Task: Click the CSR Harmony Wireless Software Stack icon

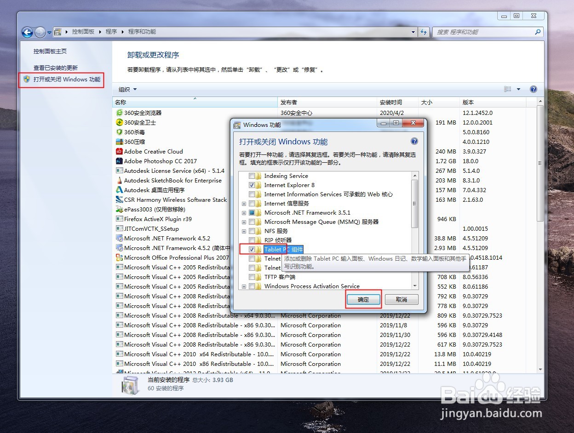Action: (120, 199)
